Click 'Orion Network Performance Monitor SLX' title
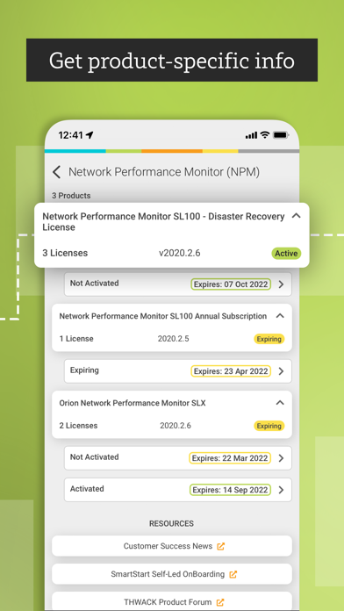The image size is (344, 611). (x=133, y=403)
